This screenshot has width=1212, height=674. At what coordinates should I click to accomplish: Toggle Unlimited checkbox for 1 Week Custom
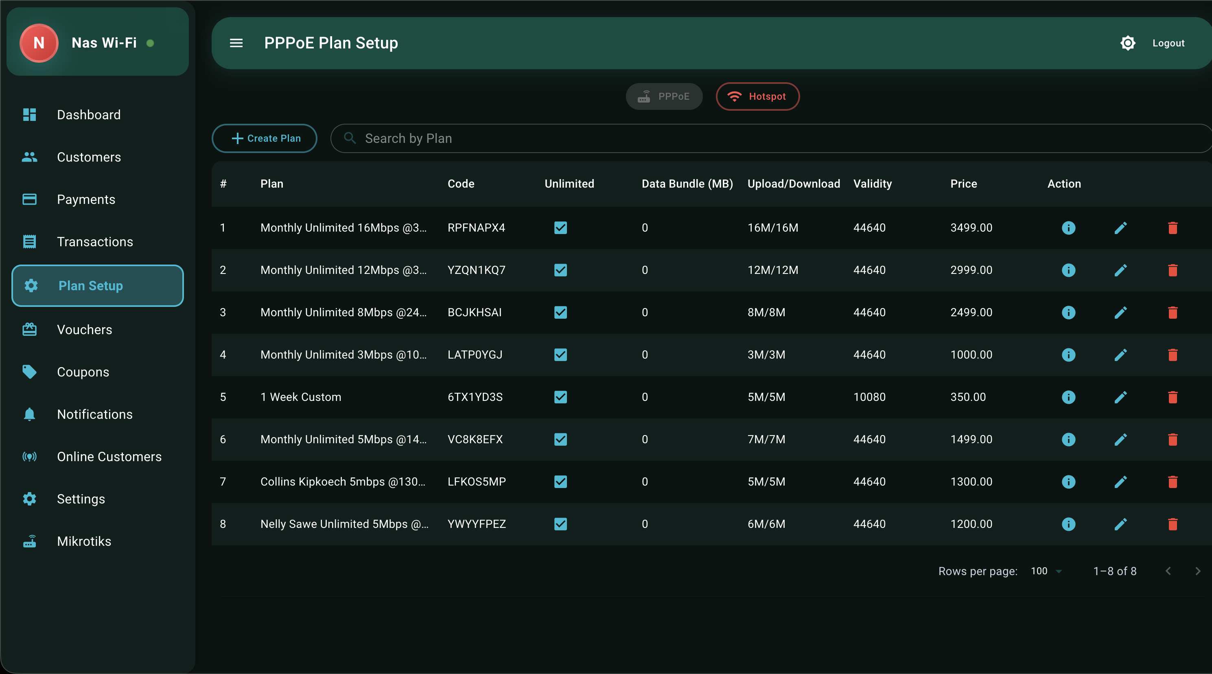pyautogui.click(x=560, y=397)
